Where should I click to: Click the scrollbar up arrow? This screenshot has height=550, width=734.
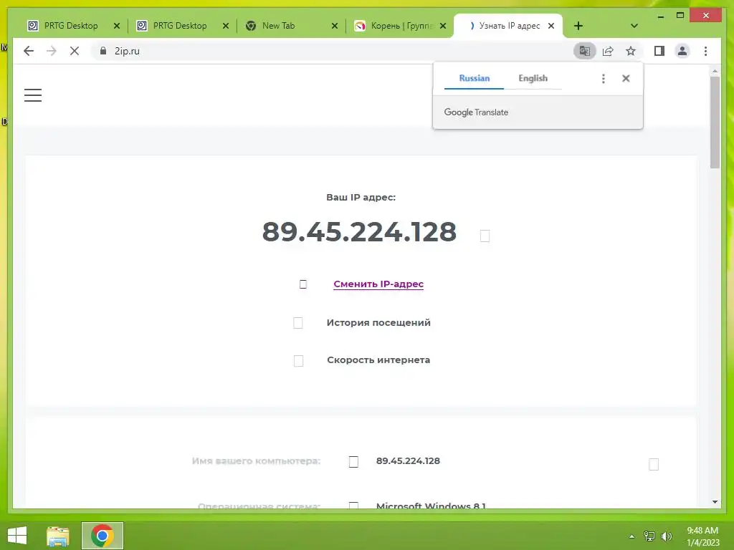tap(715, 71)
